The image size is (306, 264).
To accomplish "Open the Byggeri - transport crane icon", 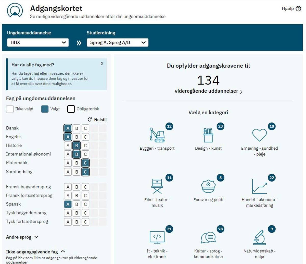I will (157, 135).
